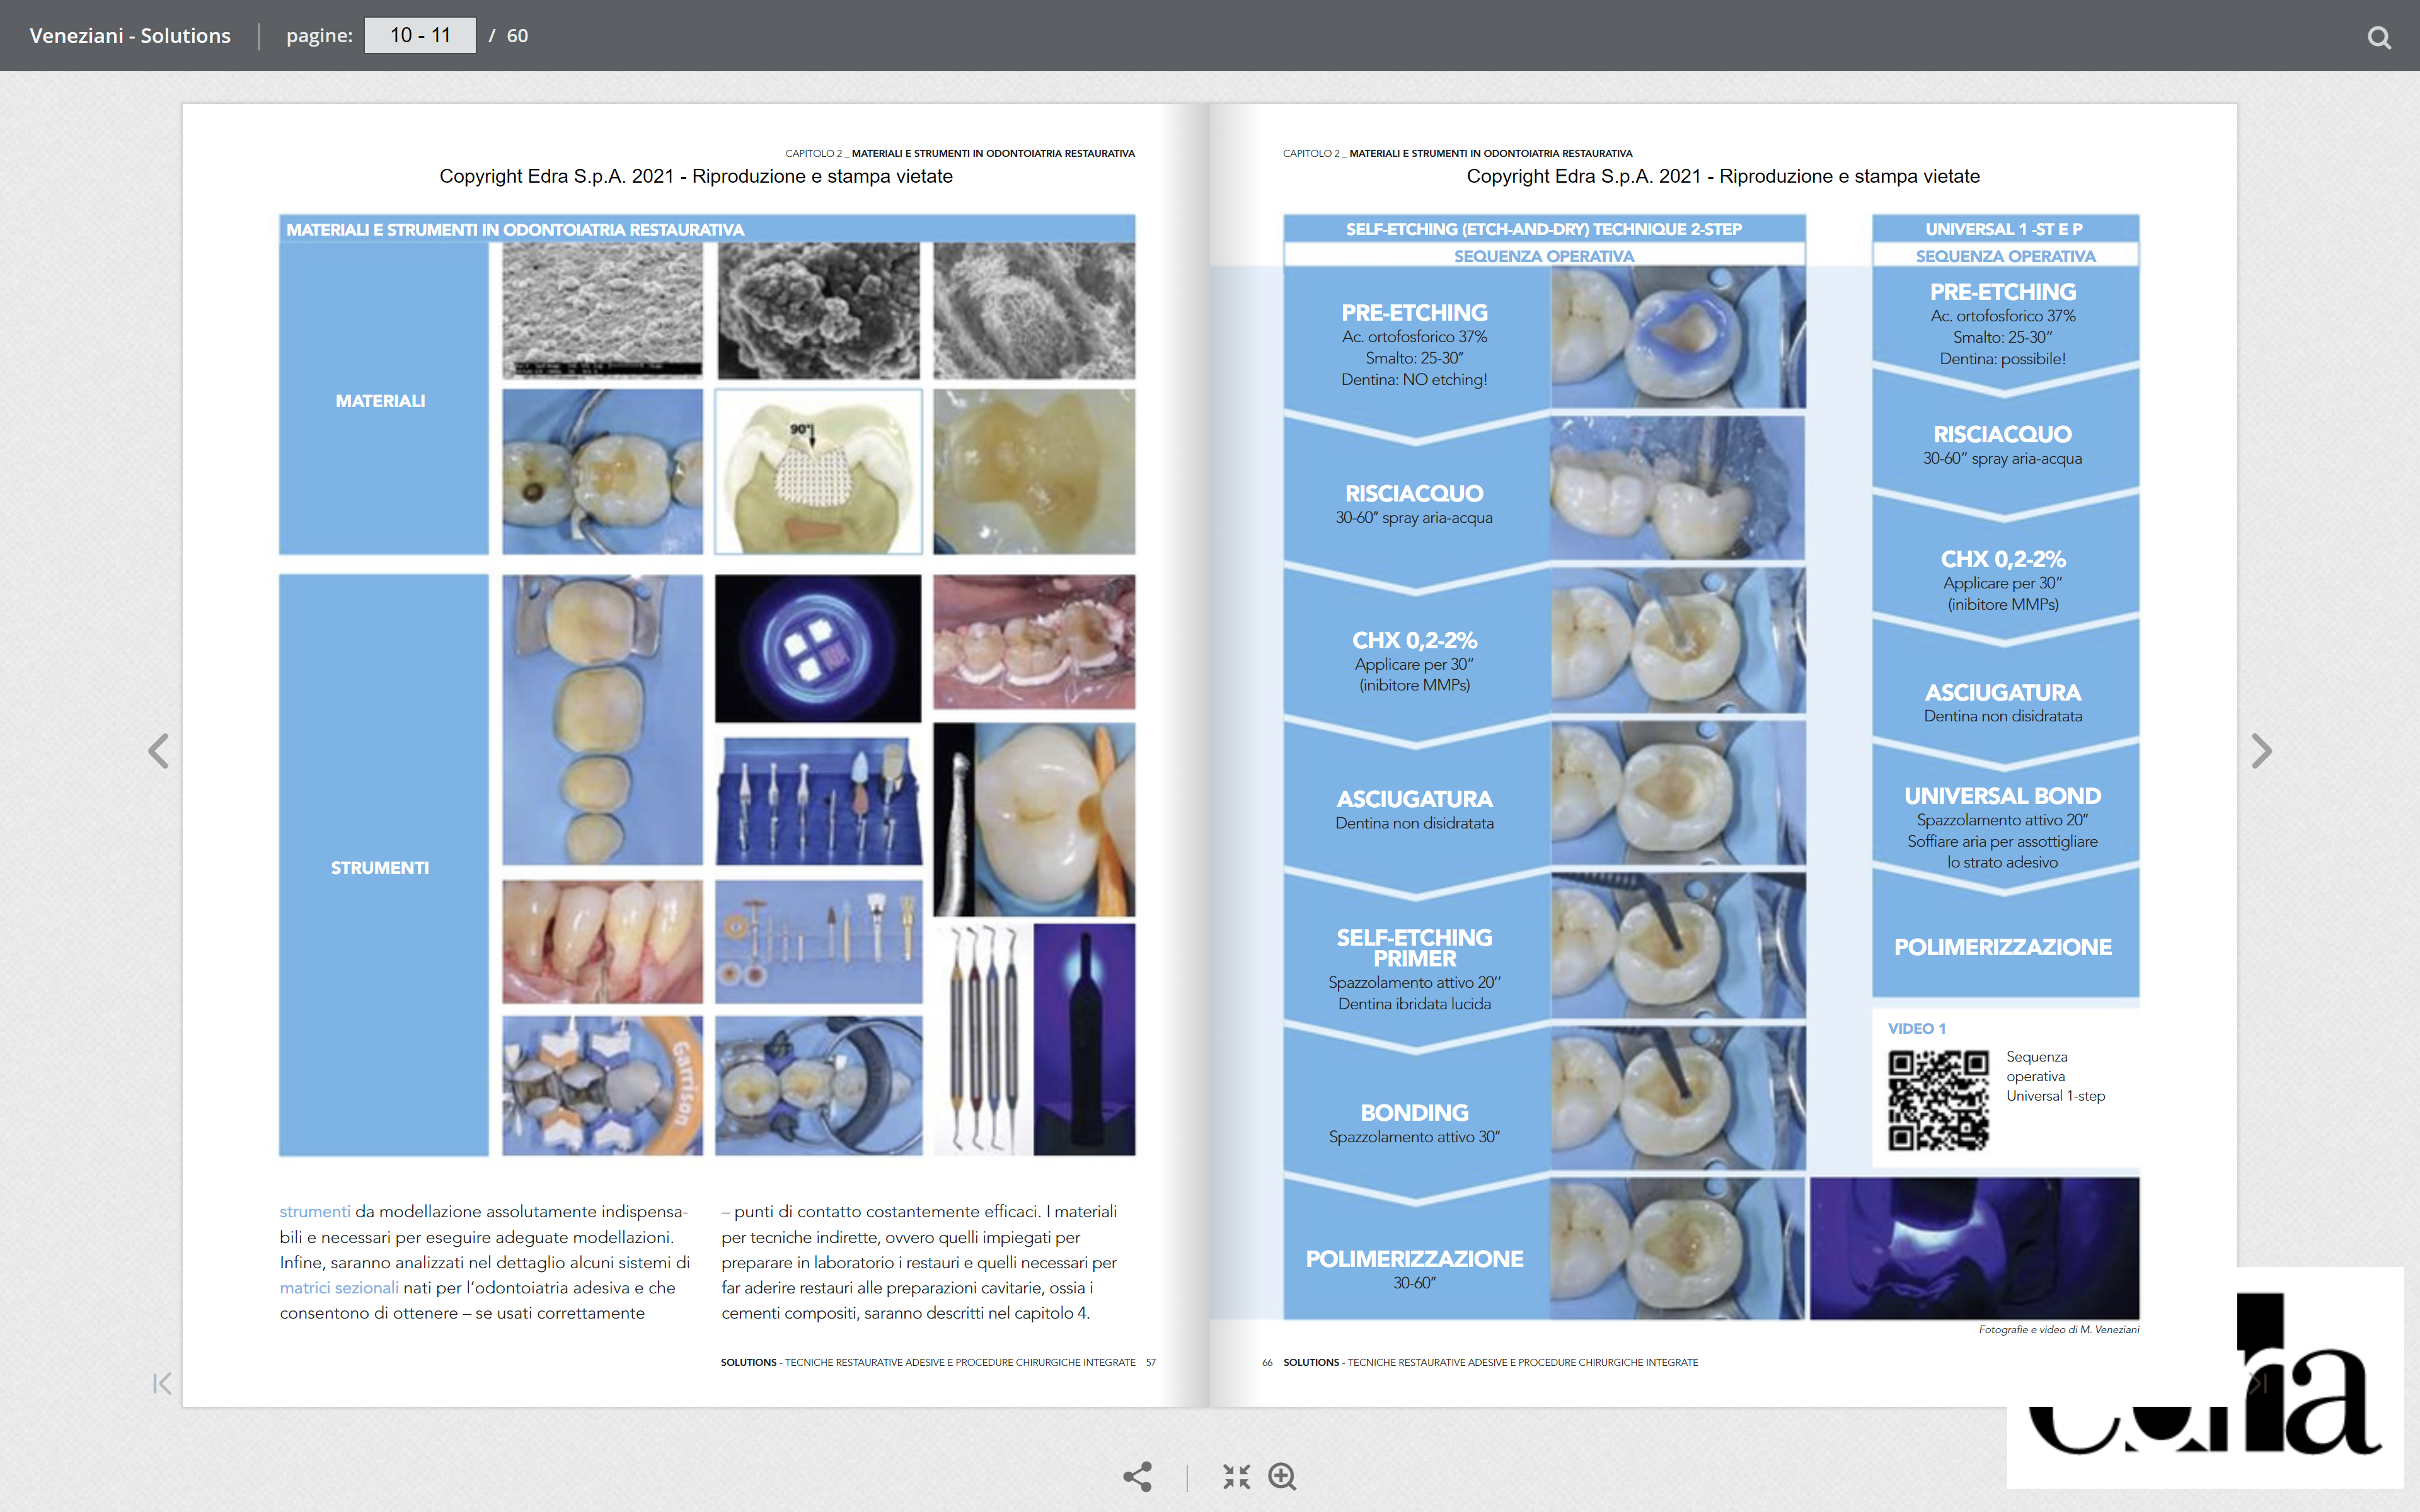Click the zoom-in magnifier icon
Screen dimensions: 2420x1512
(1282, 1476)
